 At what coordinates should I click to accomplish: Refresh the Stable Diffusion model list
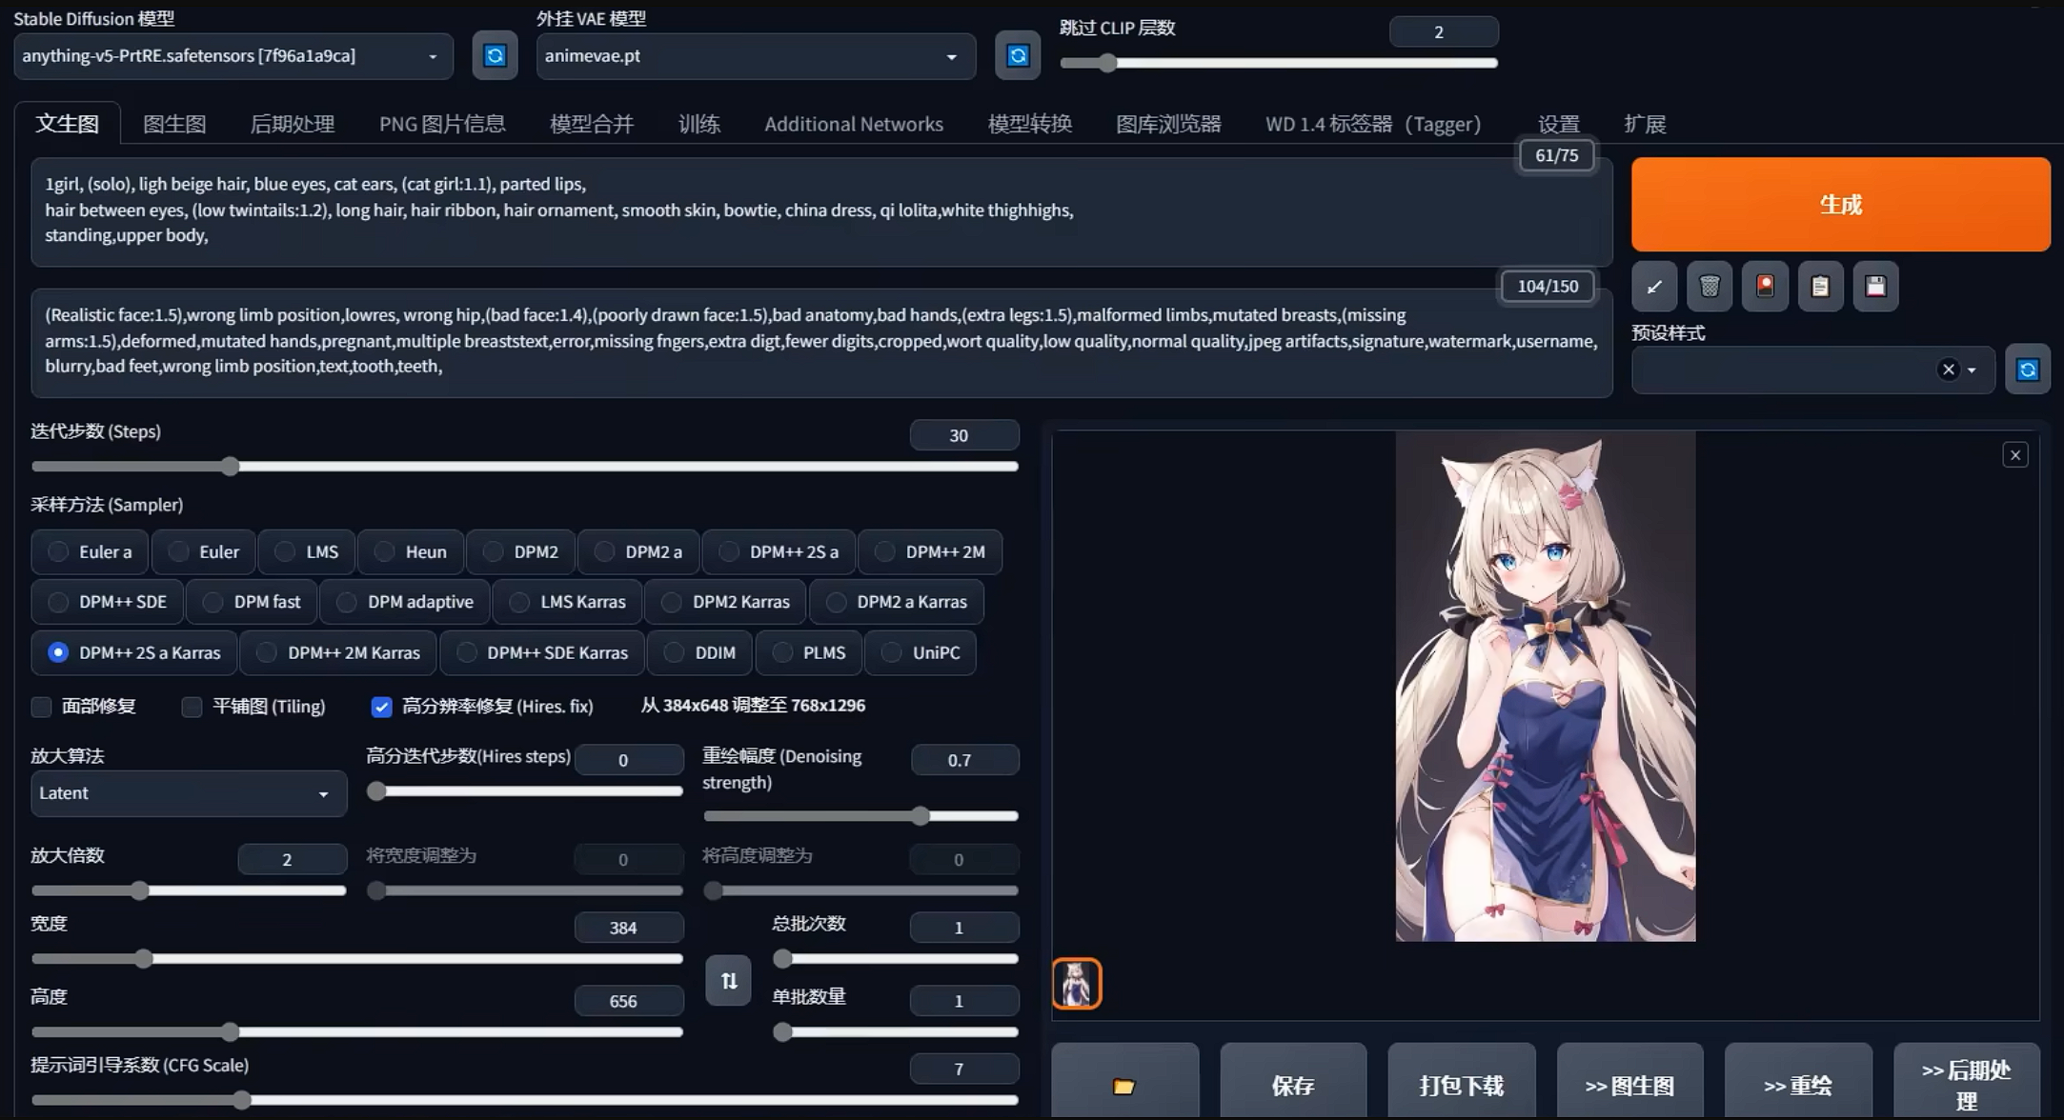495,55
